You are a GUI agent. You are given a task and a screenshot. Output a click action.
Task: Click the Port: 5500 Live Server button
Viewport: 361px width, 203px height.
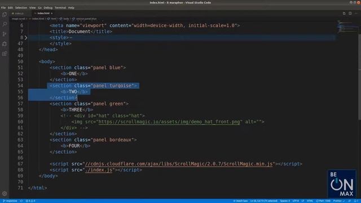[x=323, y=201]
